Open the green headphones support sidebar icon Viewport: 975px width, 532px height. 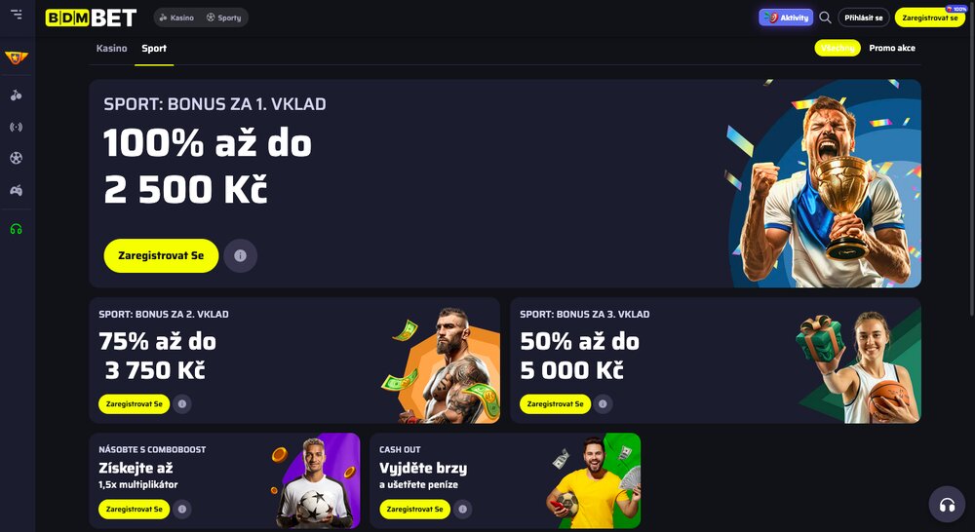[17, 229]
